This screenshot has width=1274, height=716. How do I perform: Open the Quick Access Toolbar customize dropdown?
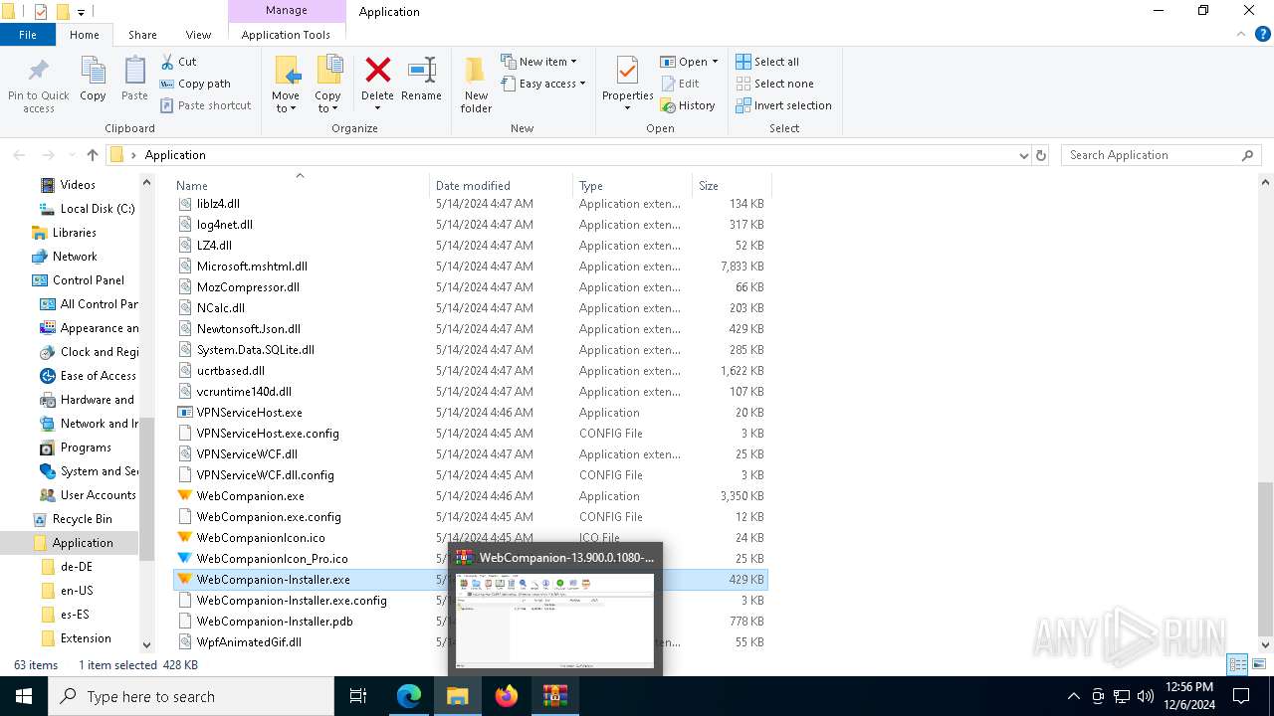(x=82, y=12)
